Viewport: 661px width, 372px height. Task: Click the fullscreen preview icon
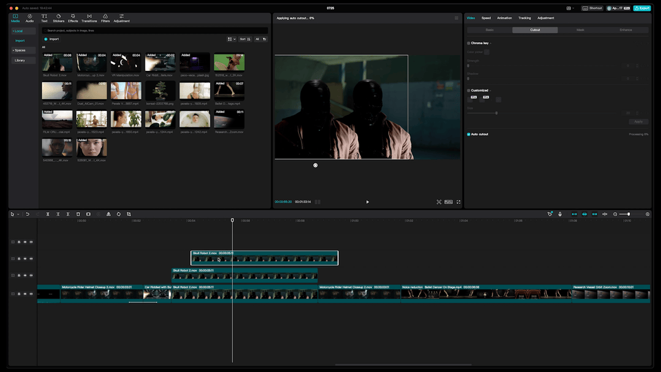point(459,202)
